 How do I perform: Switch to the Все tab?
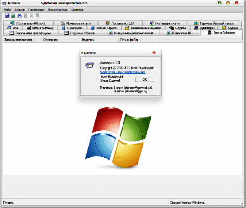tap(13, 28)
